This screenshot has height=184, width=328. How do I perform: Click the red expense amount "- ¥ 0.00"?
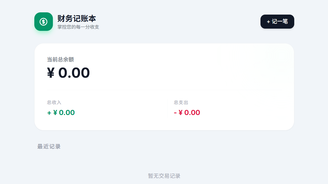[x=187, y=113]
